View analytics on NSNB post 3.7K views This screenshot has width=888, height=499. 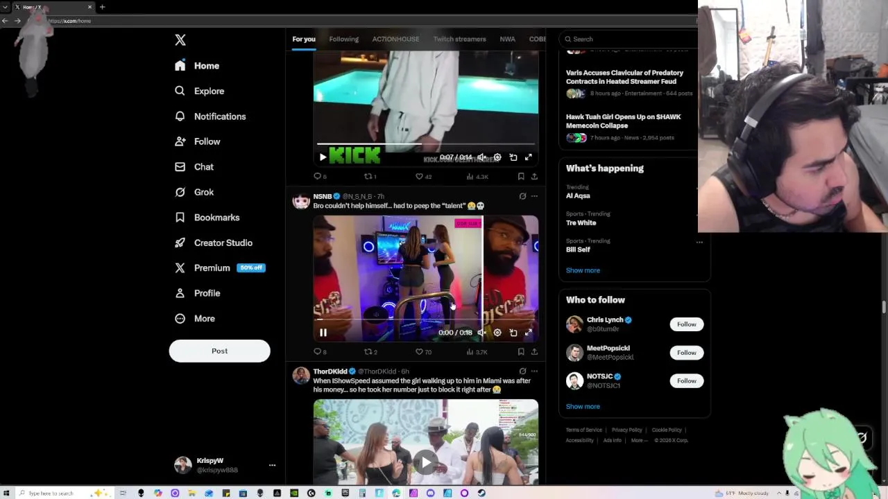click(477, 352)
